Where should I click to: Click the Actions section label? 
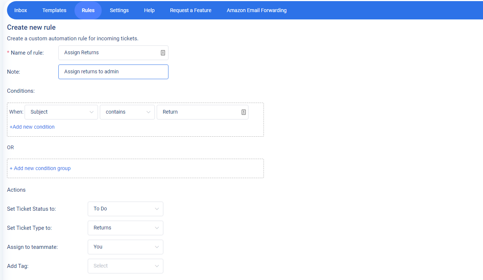point(16,190)
